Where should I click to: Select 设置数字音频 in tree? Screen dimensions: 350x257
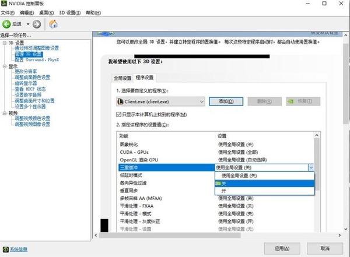[28, 95]
